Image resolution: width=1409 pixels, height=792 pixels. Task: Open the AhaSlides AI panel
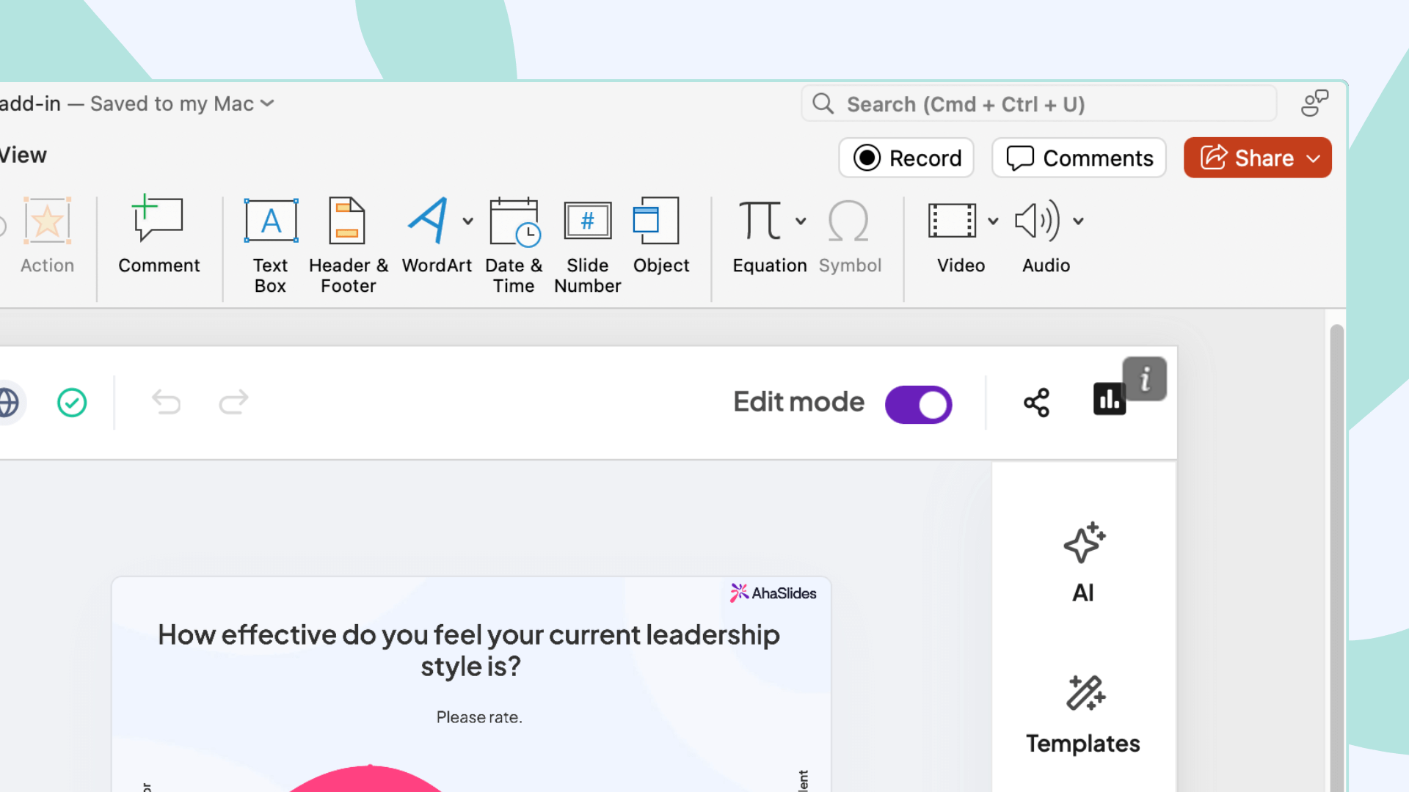1083,563
